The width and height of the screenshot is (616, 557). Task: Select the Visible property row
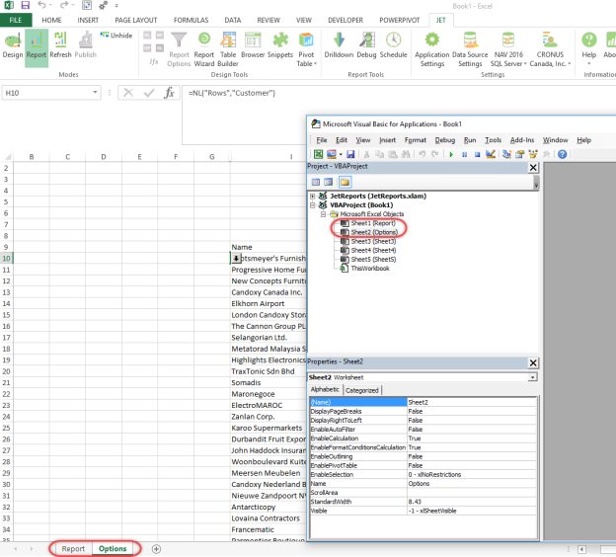pyautogui.click(x=423, y=511)
